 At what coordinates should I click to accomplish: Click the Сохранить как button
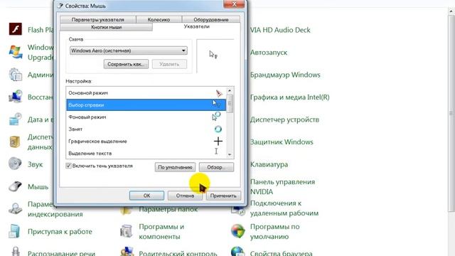coord(126,64)
